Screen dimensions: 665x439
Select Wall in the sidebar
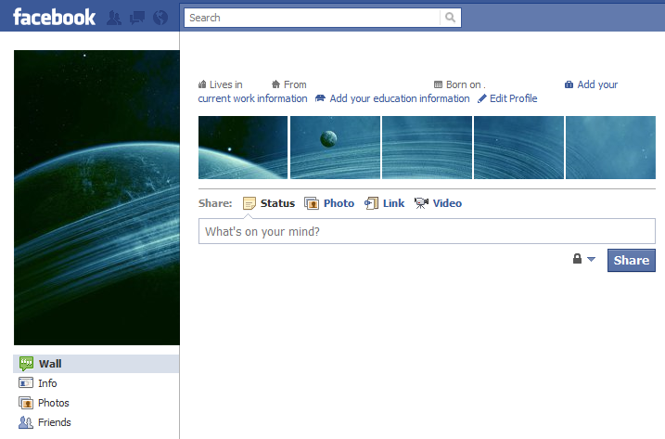(96, 364)
